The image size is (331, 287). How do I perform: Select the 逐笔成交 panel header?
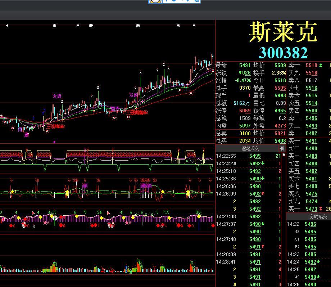[x=250, y=148]
